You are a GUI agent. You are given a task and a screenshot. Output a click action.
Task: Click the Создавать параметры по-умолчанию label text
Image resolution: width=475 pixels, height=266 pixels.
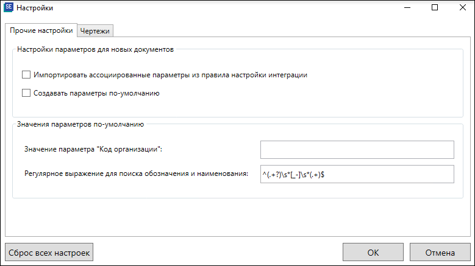[96, 93]
